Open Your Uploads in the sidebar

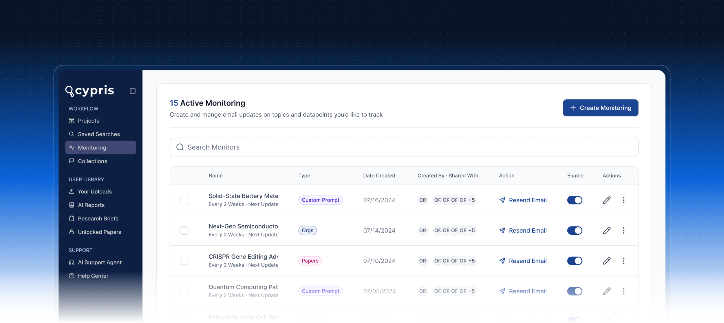pyautogui.click(x=100, y=191)
